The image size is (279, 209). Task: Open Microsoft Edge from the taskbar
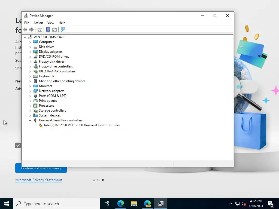121,204
